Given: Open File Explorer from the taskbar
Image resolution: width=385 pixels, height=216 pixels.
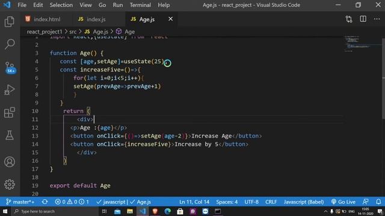Looking at the screenshot, I should point(130,211).
